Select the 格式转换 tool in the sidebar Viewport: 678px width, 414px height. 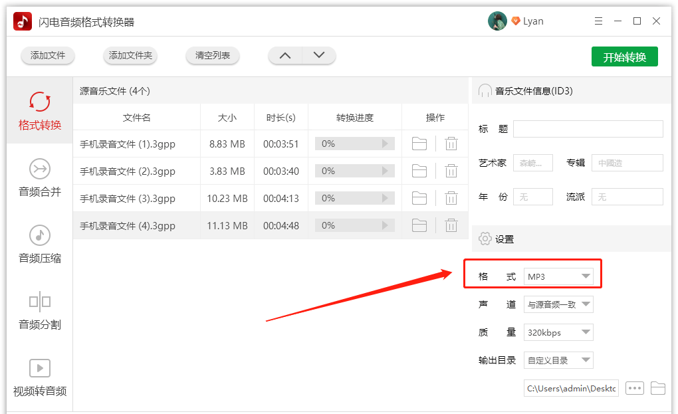pos(39,110)
